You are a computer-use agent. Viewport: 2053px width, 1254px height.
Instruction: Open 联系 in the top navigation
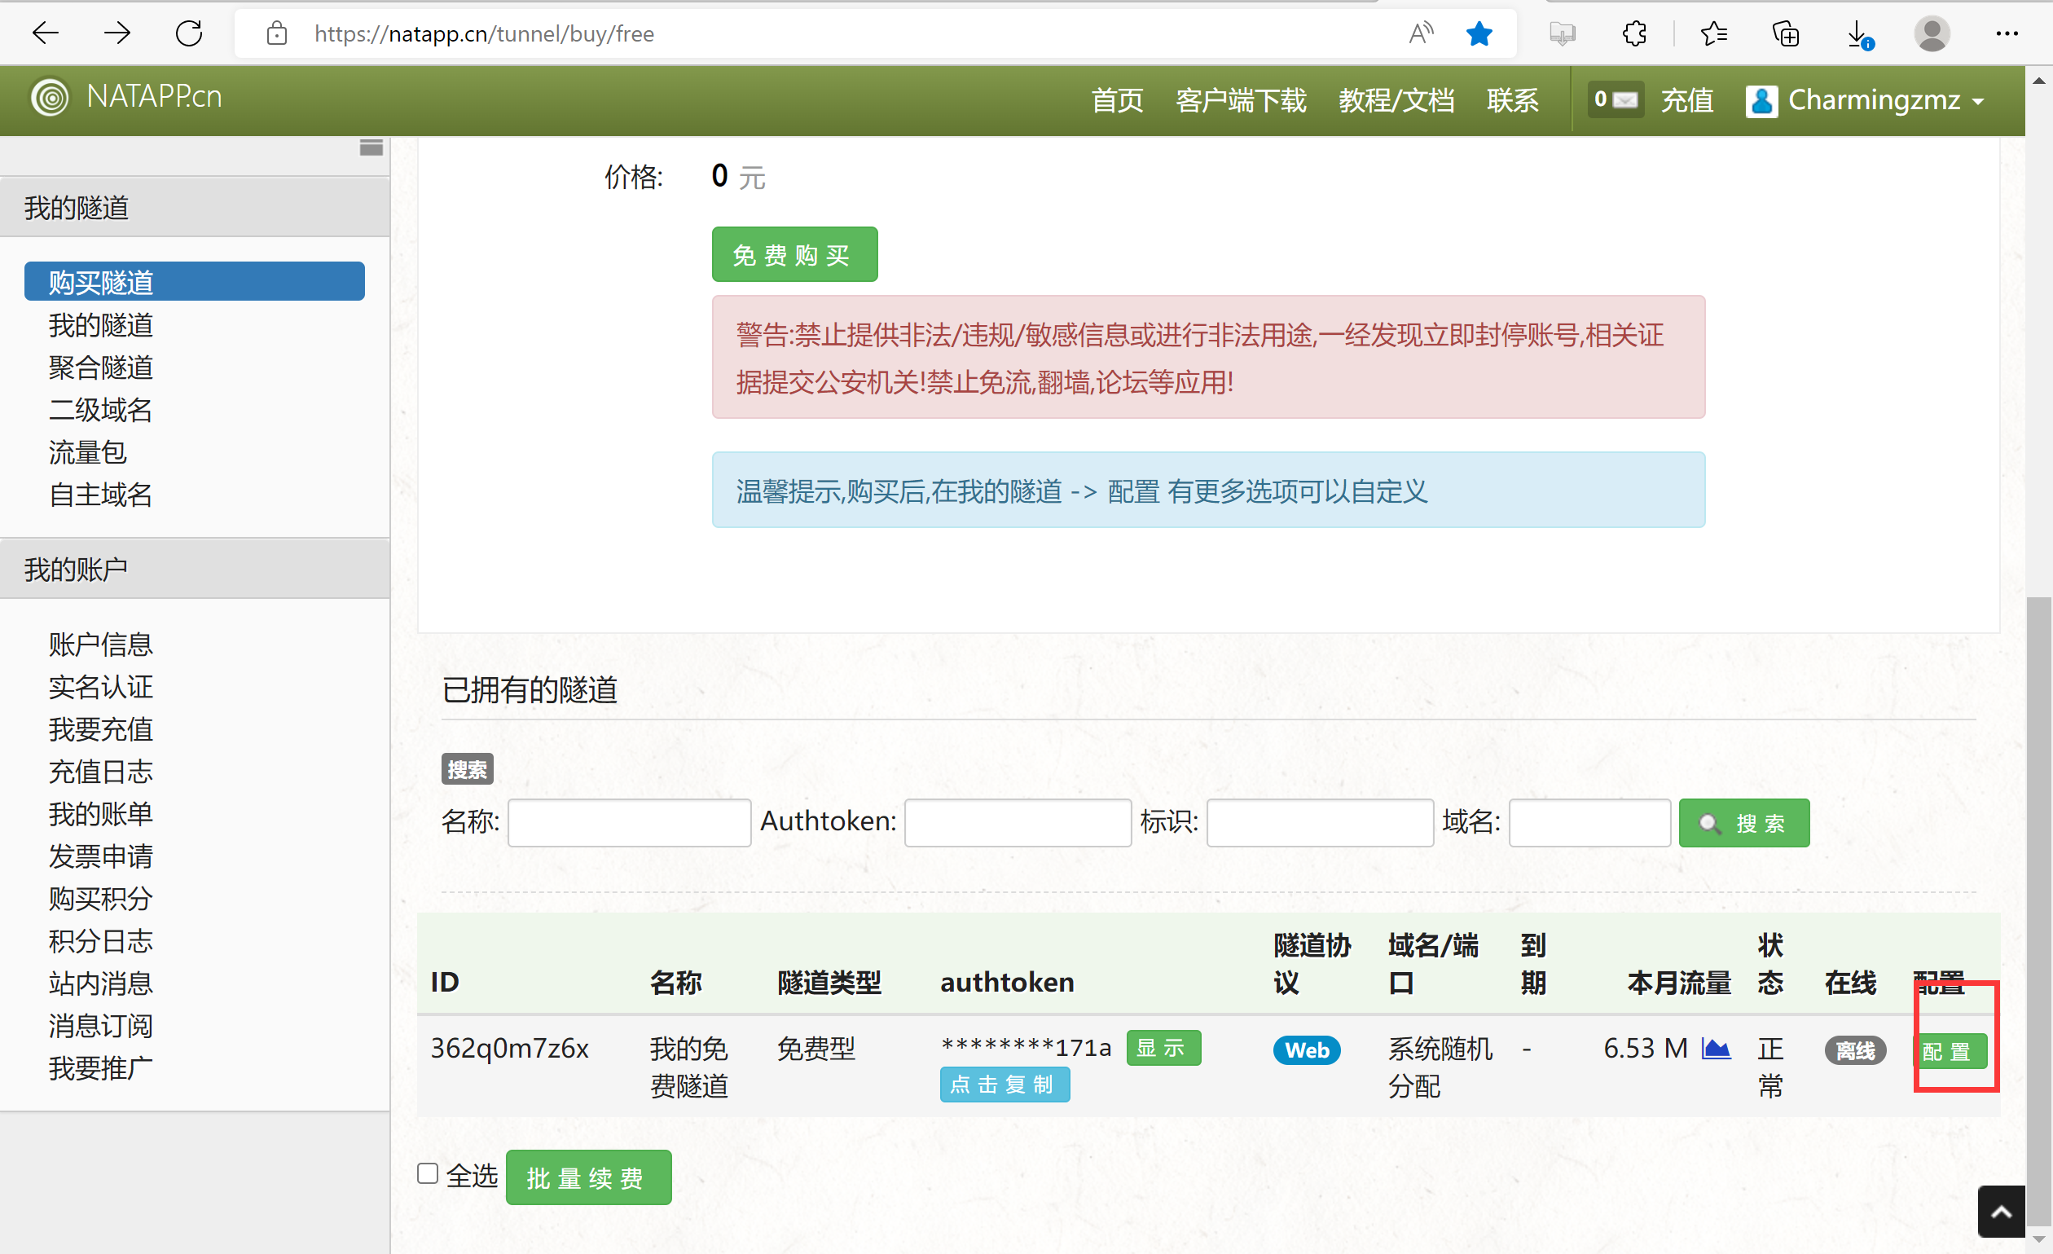click(1512, 101)
